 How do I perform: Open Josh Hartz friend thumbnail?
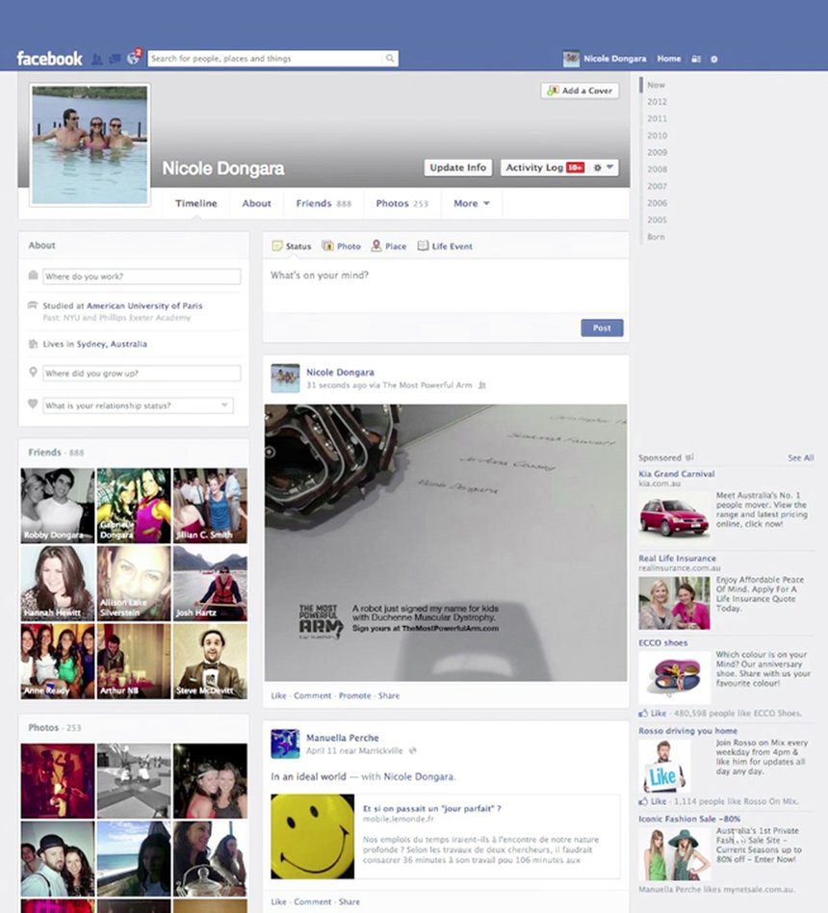click(x=210, y=583)
